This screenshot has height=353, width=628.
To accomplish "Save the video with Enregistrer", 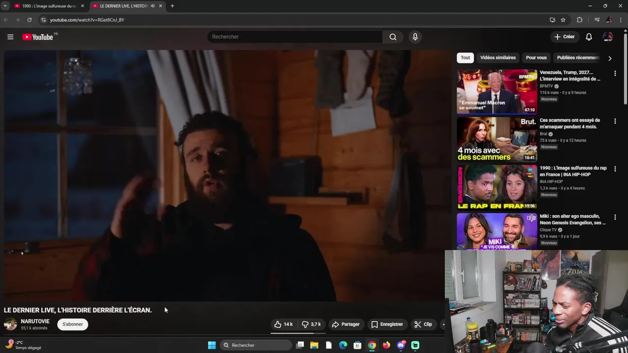I will (387, 324).
